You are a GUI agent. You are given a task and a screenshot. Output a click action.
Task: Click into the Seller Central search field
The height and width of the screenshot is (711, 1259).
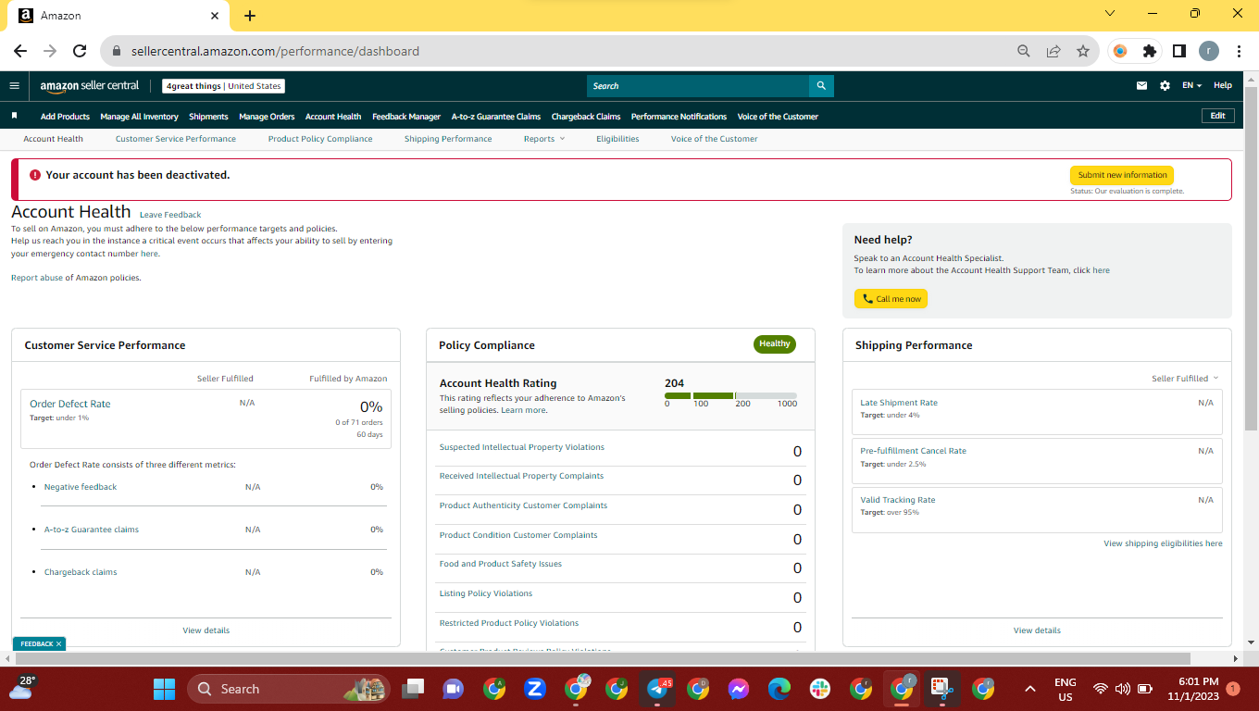point(698,86)
